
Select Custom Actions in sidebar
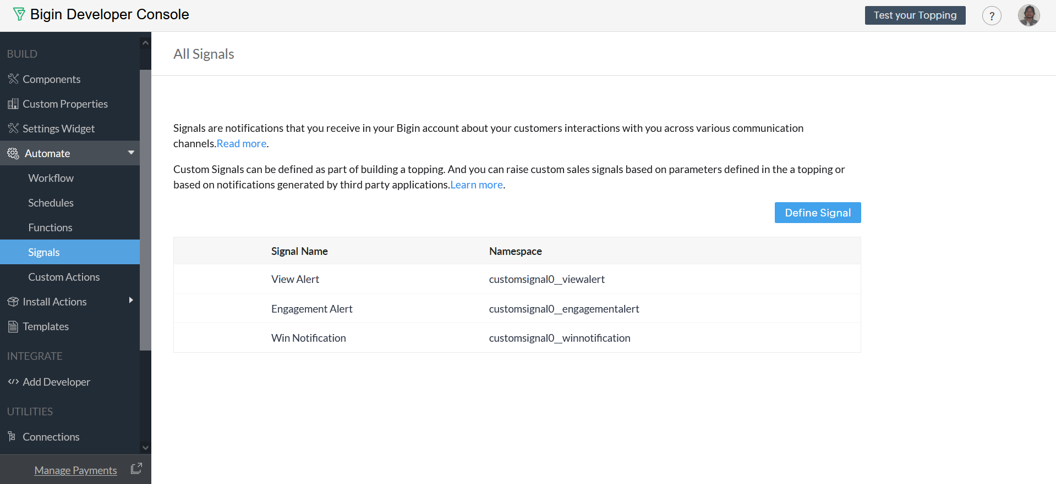pos(64,277)
